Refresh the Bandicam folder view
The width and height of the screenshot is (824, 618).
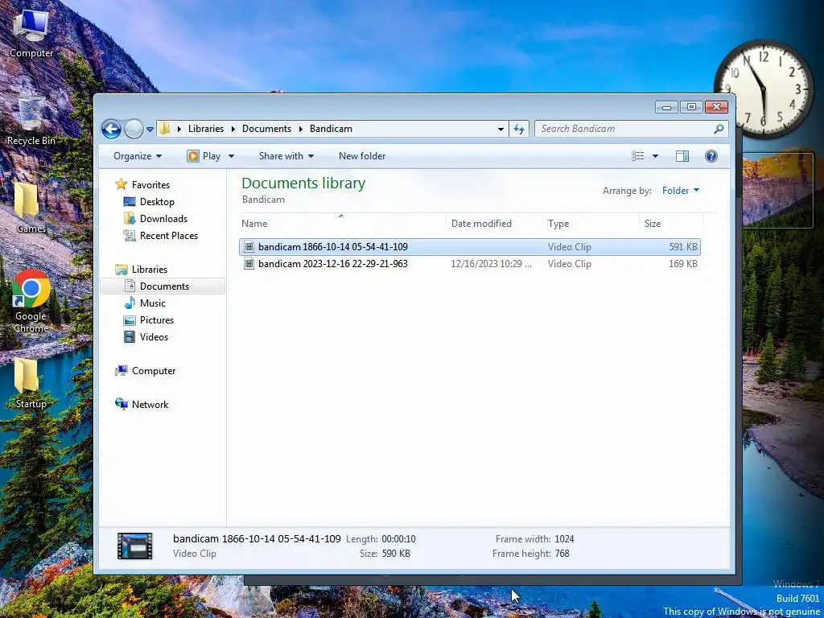[x=519, y=129]
